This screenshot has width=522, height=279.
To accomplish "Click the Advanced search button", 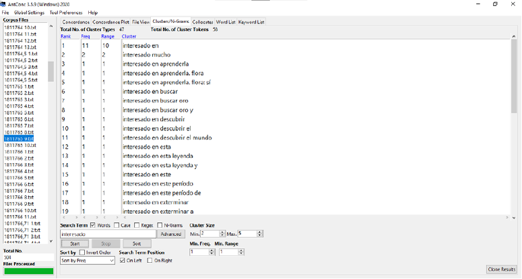I will coord(171,234).
